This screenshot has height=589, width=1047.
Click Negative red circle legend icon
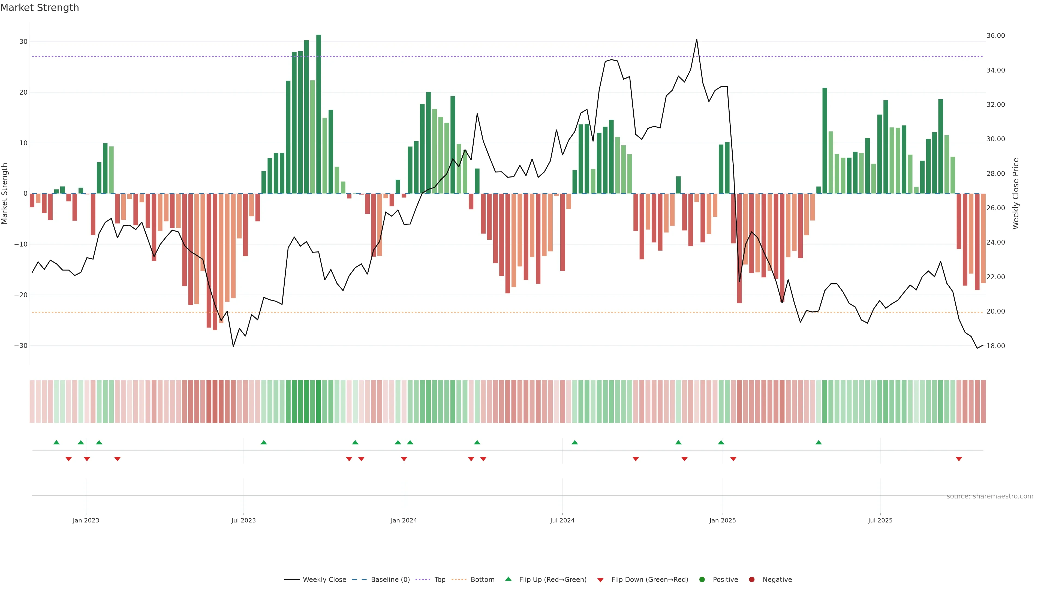click(x=751, y=579)
